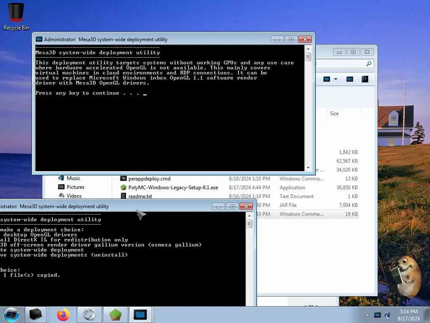
Task: Close the Explorer window
Action: pos(367,52)
